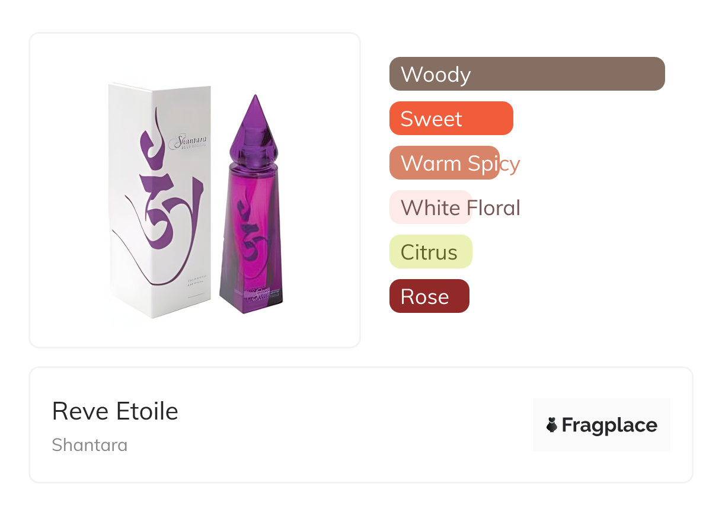
Task: Select the Rose accord bar
Action: click(x=429, y=296)
